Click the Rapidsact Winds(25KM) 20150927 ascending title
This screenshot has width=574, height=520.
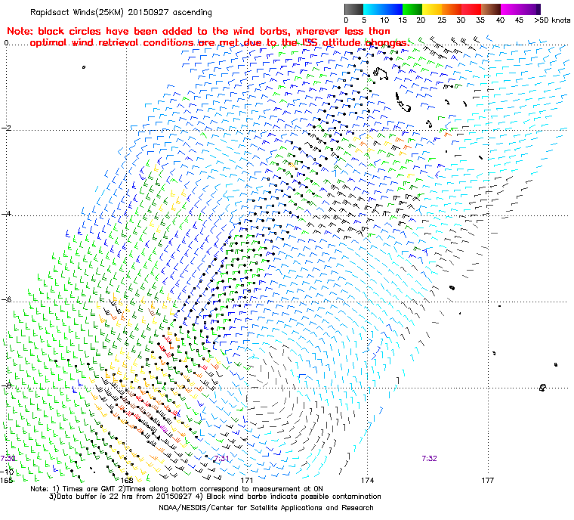[x=121, y=12]
